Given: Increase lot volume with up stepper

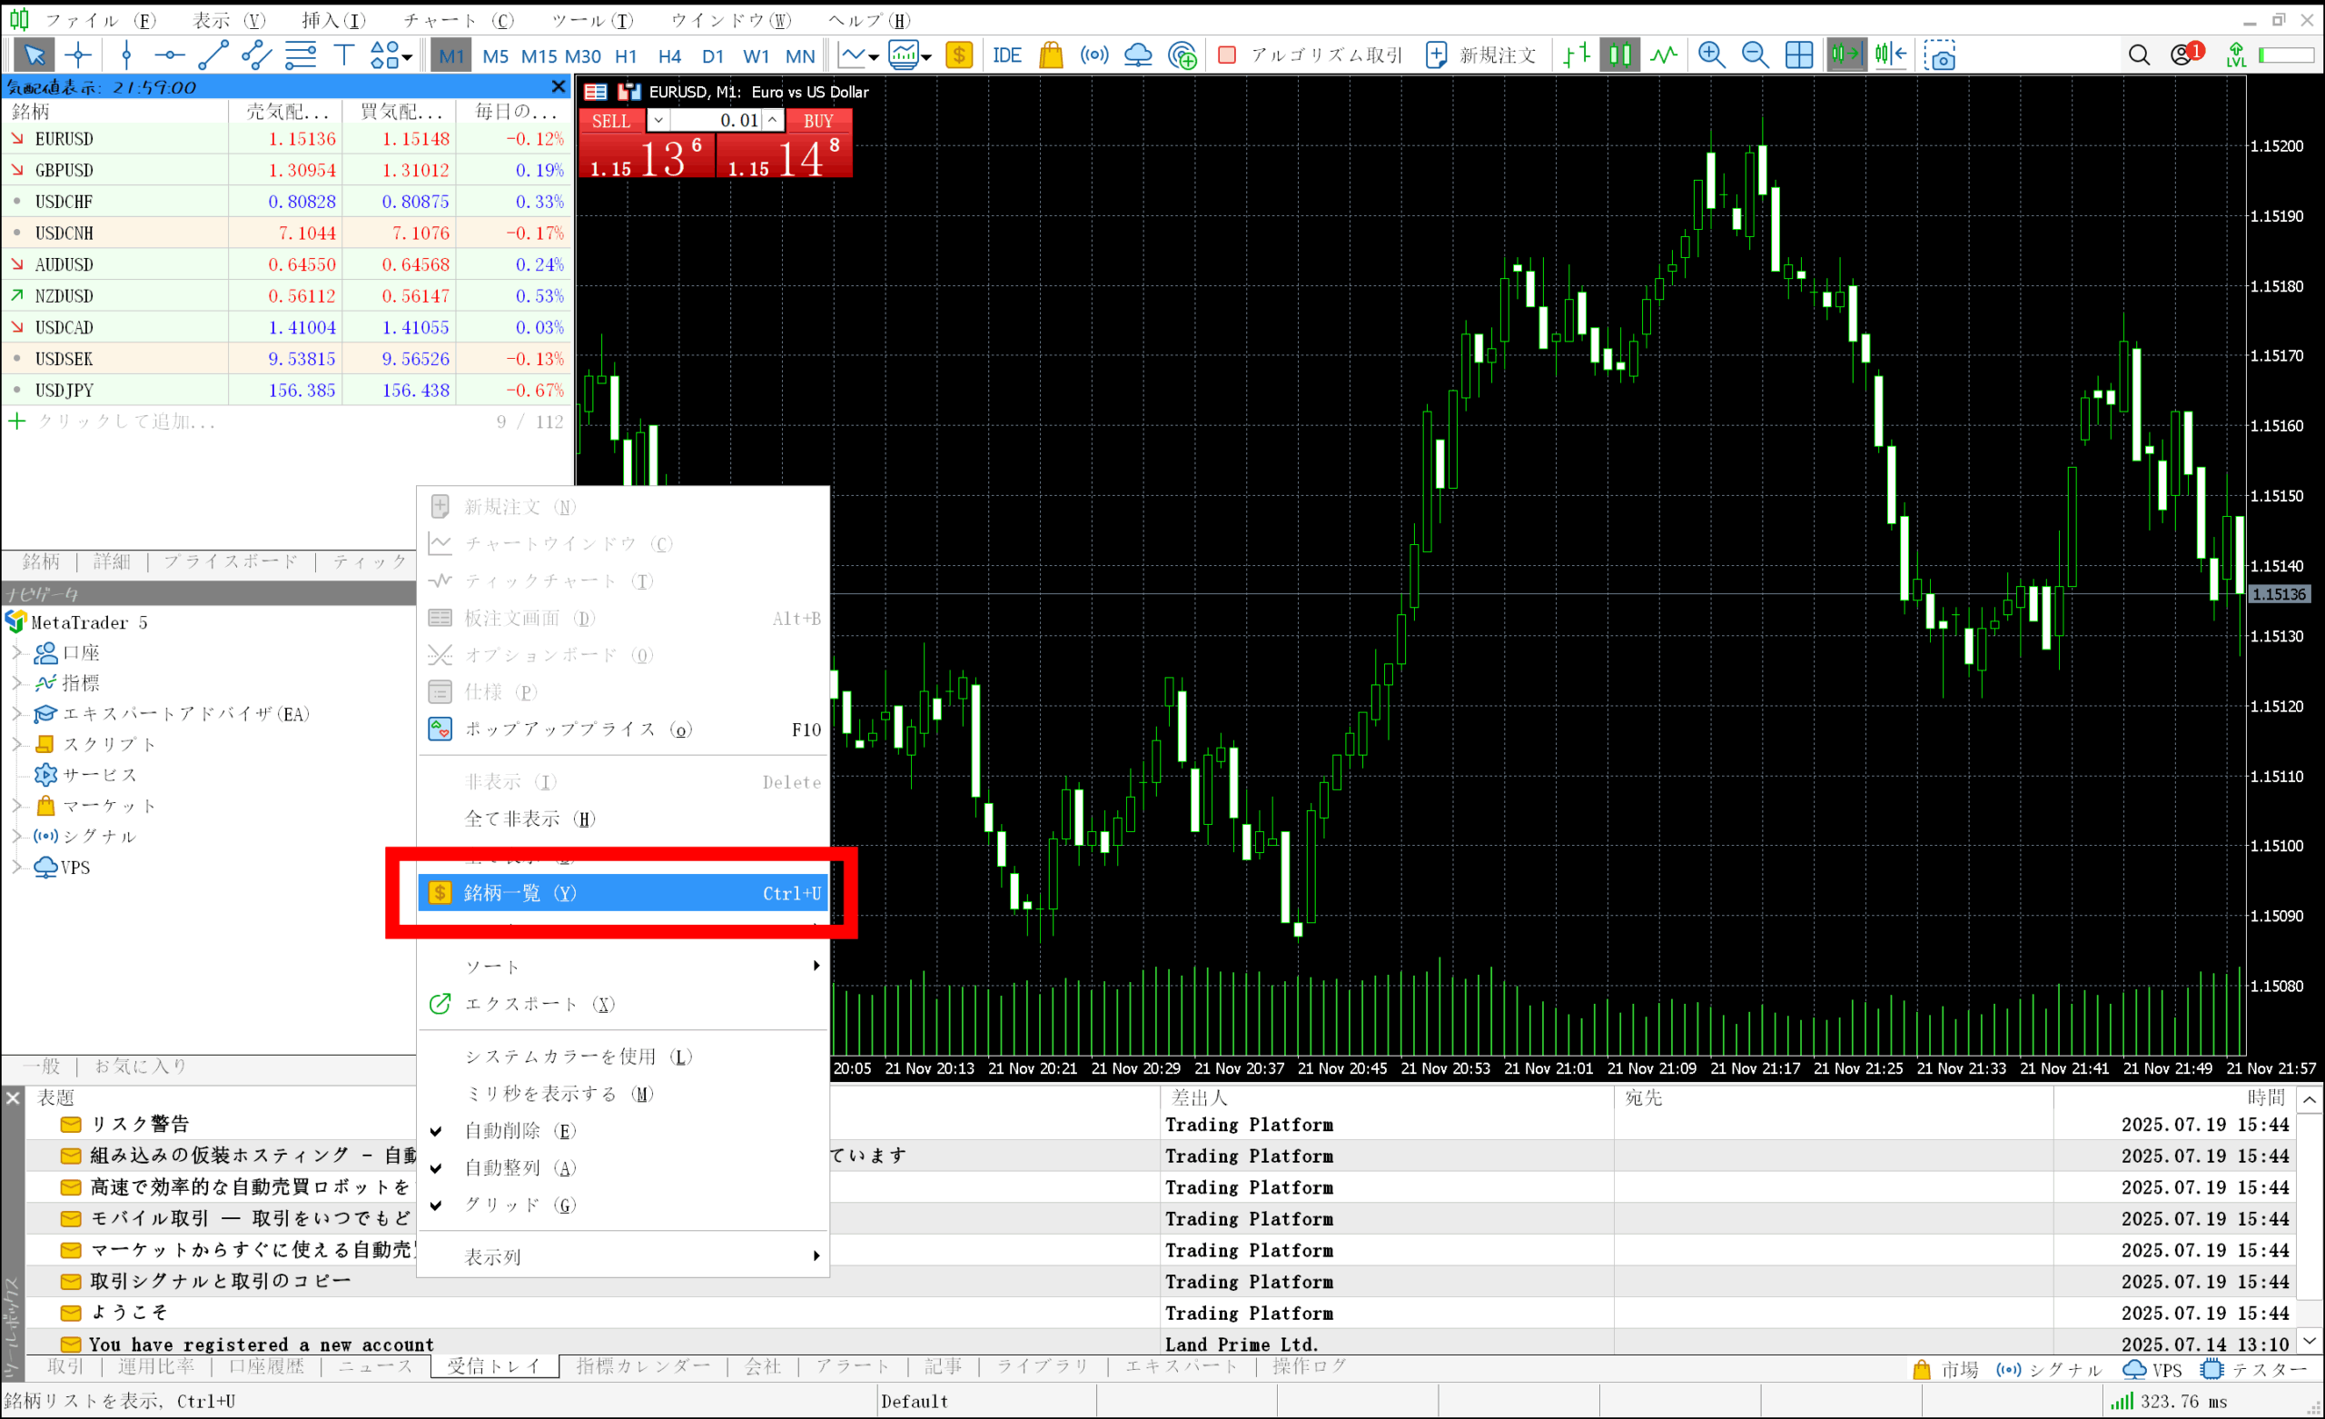Looking at the screenshot, I should 772,120.
